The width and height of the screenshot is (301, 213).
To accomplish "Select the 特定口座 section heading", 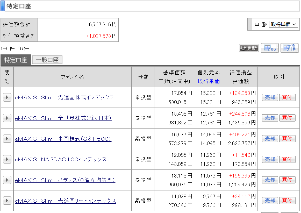I will [19, 6].
